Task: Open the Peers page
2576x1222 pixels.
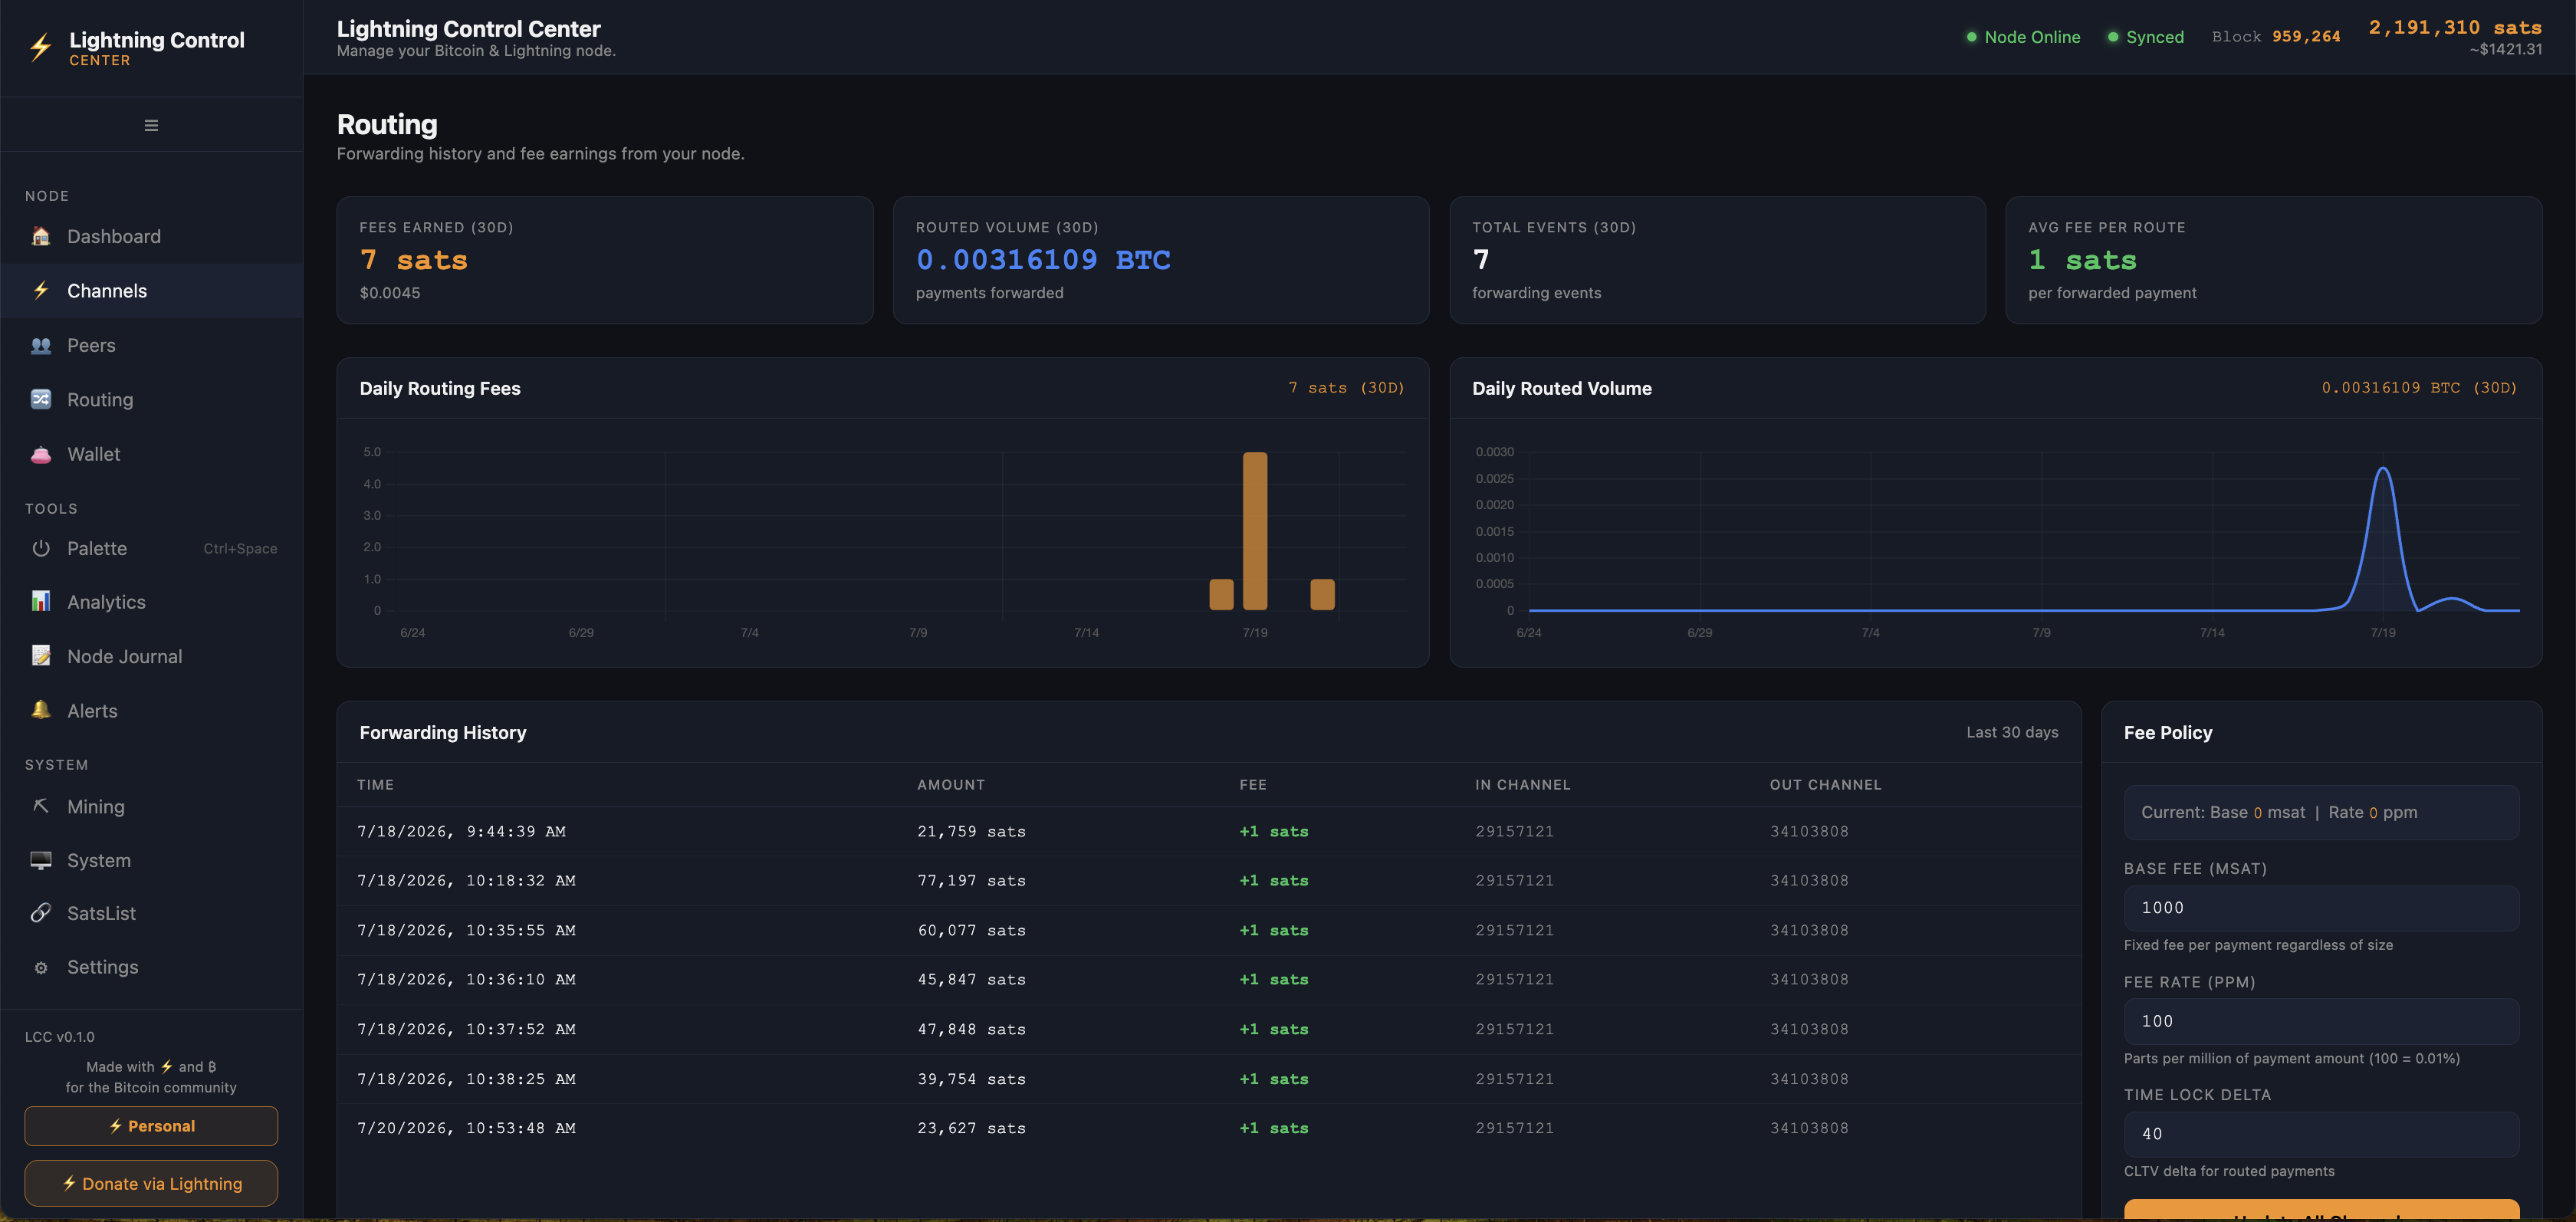Action: 152,345
